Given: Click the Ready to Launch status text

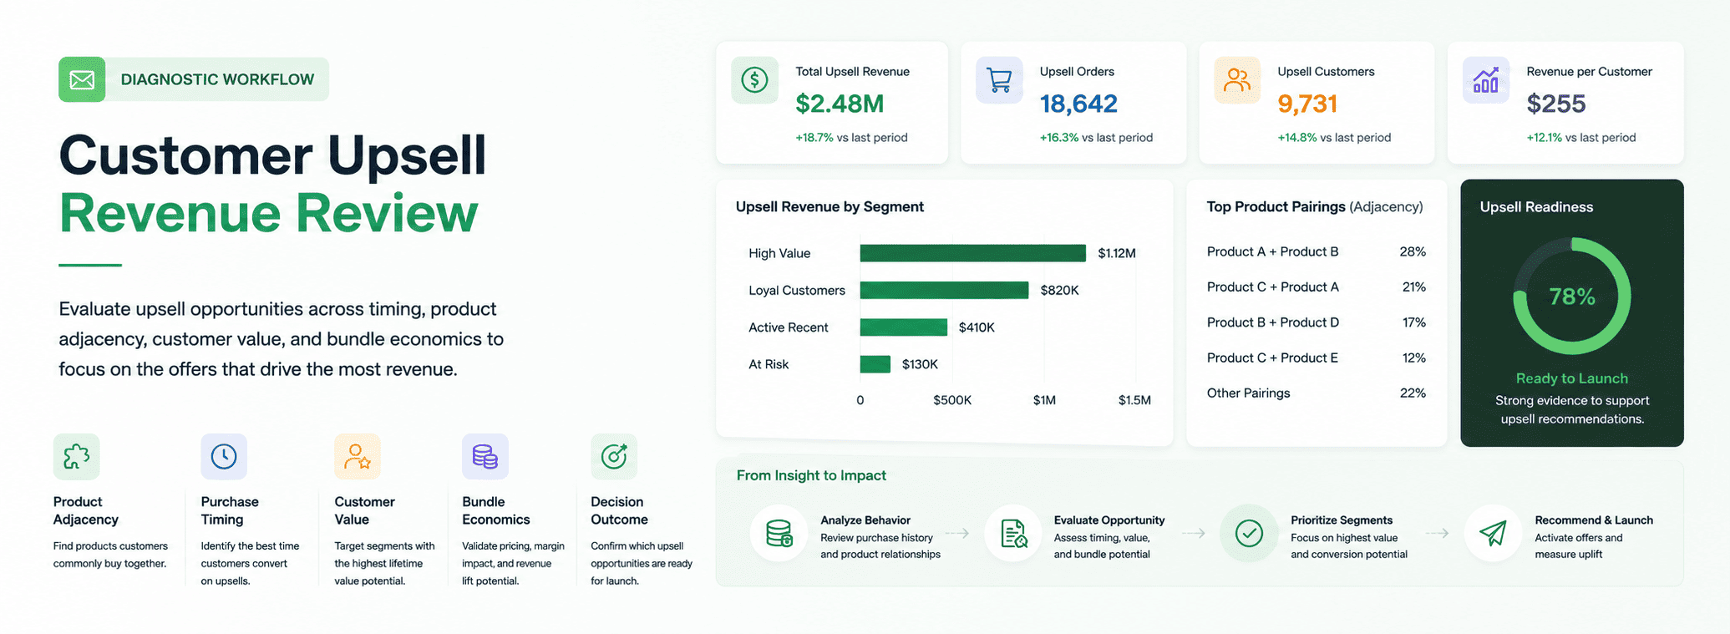Looking at the screenshot, I should click(1572, 378).
